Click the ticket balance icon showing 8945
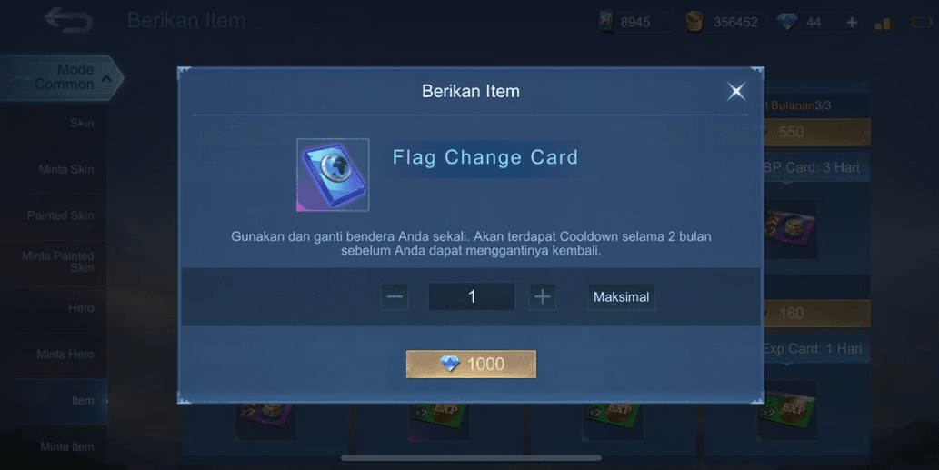Viewport: 939px width, 470px height. coord(606,22)
